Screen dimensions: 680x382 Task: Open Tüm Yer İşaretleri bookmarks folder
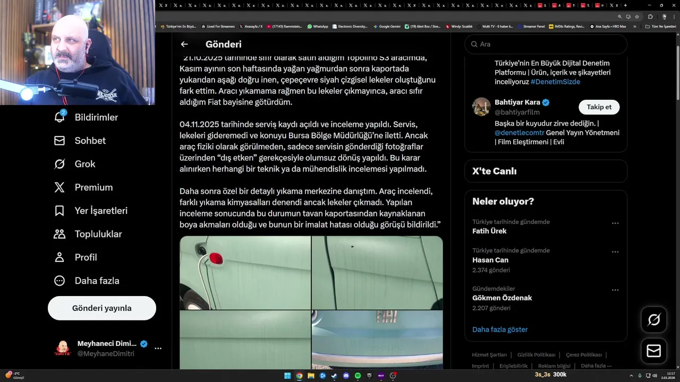(x=660, y=26)
